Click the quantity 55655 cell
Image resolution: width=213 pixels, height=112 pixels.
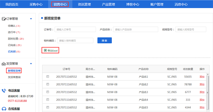coord(188,77)
